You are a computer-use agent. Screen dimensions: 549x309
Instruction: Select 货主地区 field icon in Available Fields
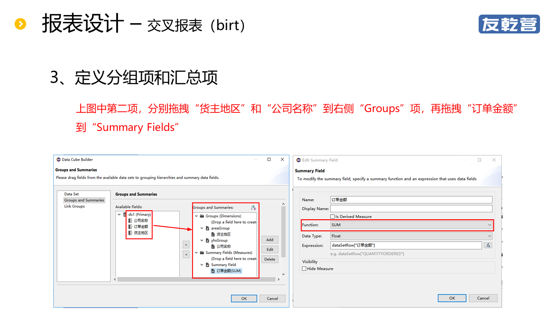[x=130, y=233]
